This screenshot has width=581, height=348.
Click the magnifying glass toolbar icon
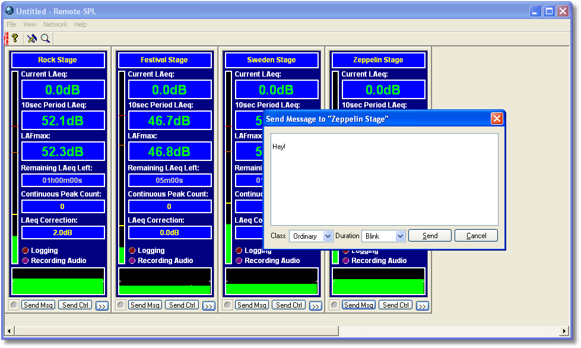(45, 38)
